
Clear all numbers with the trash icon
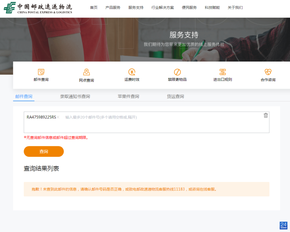(x=266, y=115)
